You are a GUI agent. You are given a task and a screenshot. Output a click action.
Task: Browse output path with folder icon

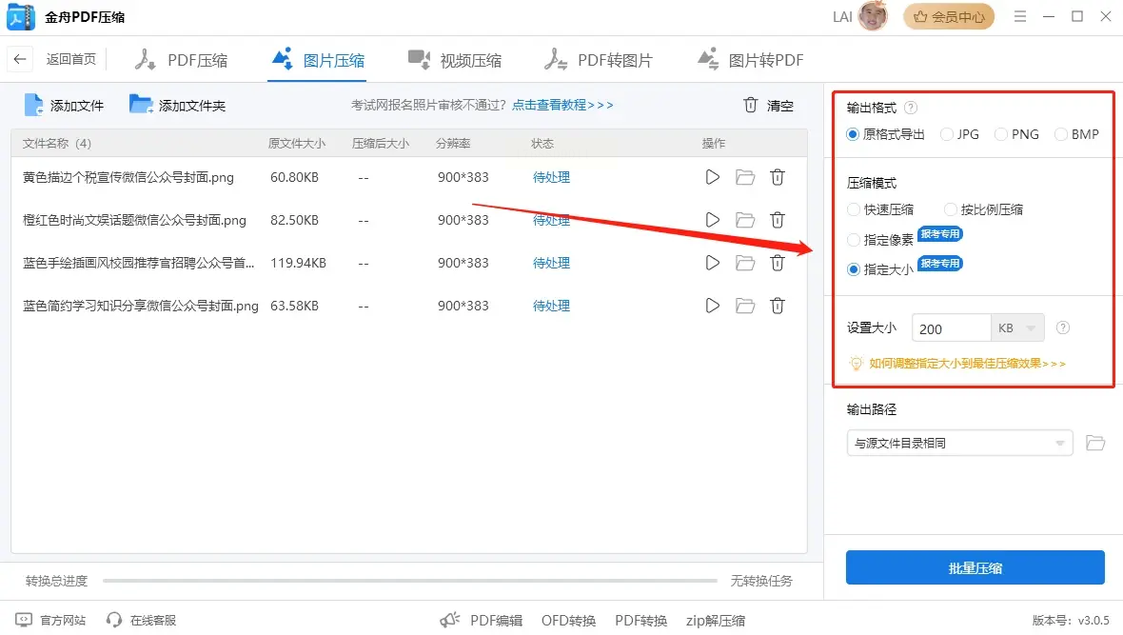[x=1095, y=443]
